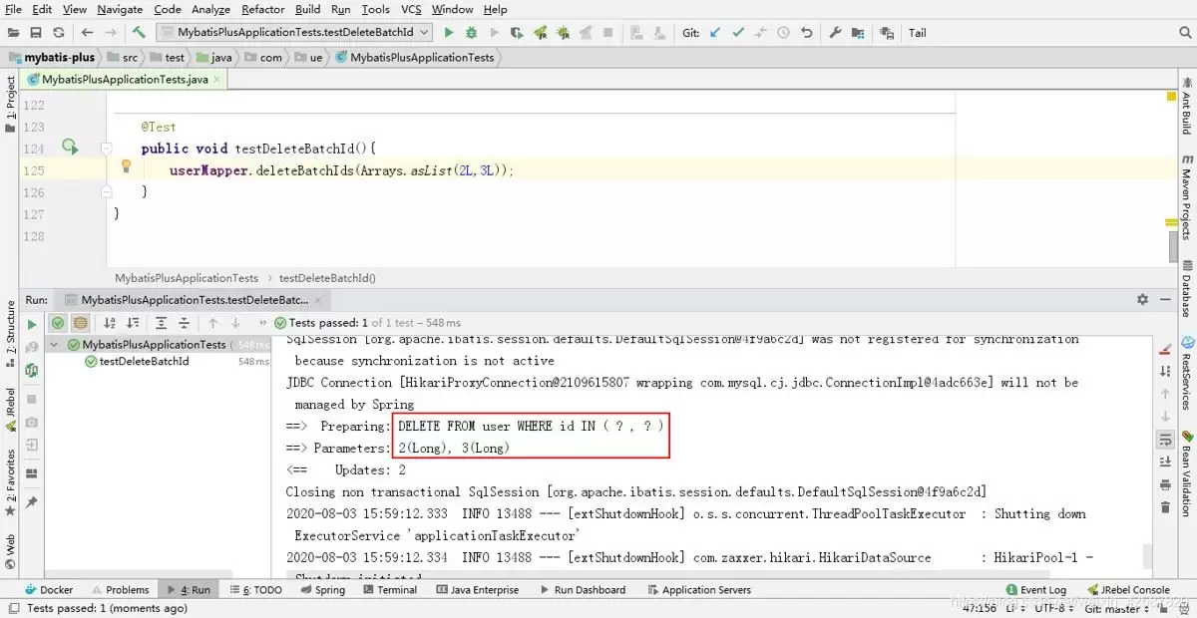1197x618 pixels.
Task: Select the Run tab for testDeleteBatchId
Action: coord(196,299)
